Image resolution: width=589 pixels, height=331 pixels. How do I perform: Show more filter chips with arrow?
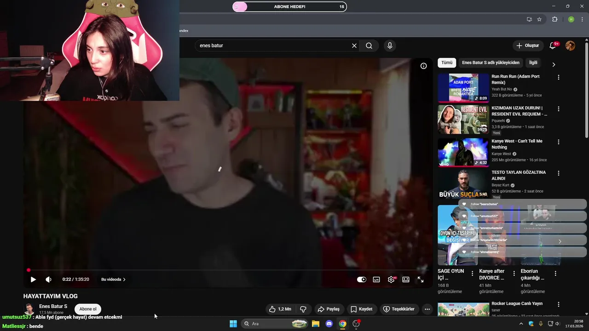pos(554,64)
